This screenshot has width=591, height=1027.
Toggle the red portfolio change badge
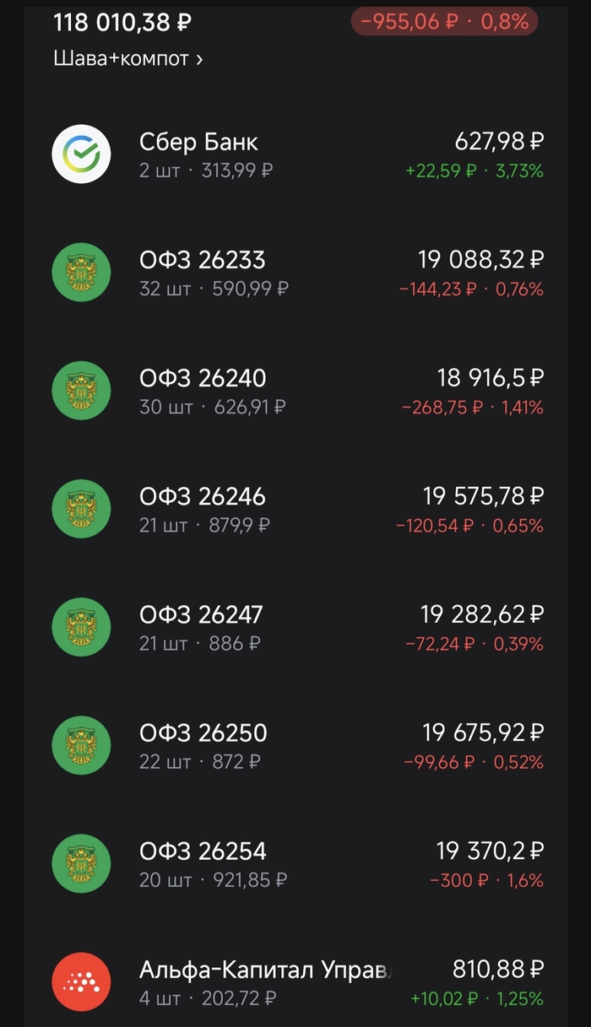tap(444, 22)
